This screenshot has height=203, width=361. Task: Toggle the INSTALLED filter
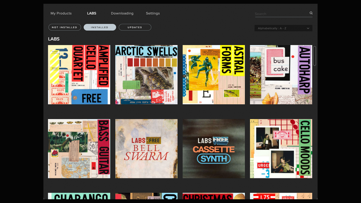click(99, 27)
